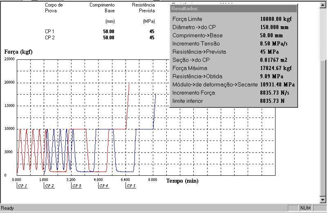Image resolution: width=327 pixels, height=213 pixels.
Task: Select the Módulo de deformação Secante row
Action: pos(233,85)
